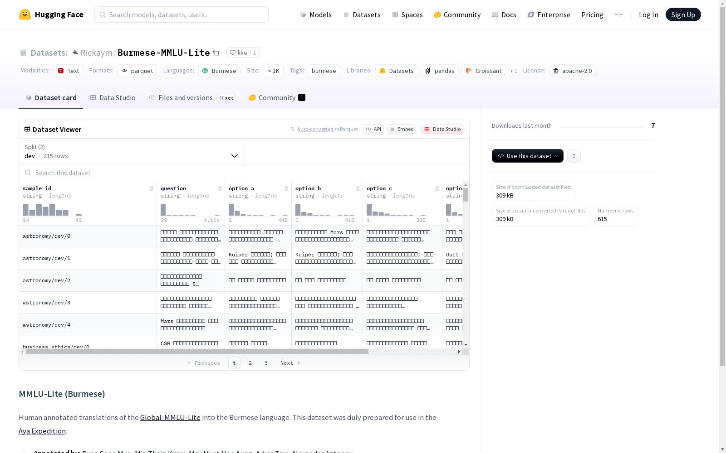The height and width of the screenshot is (453, 726).
Task: Go to page 2 of the dataset
Action: tap(250, 363)
